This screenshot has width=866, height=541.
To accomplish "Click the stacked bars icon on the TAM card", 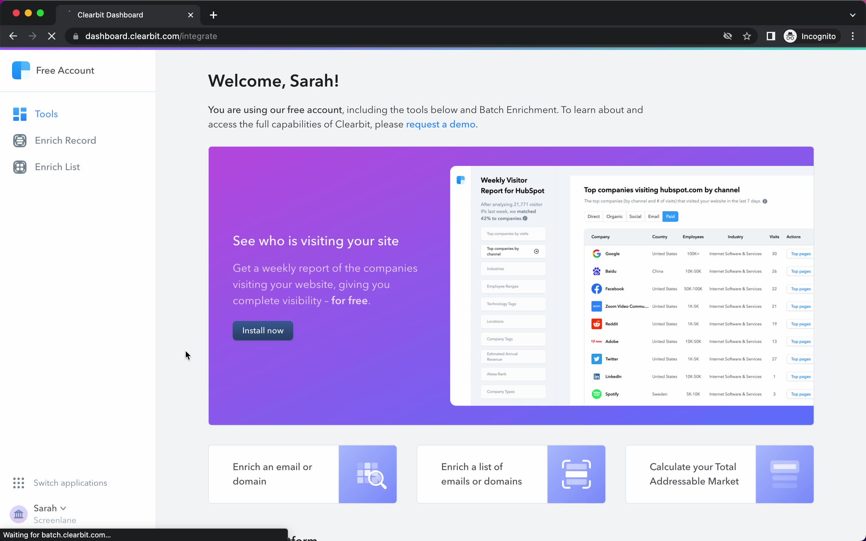I will [785, 474].
